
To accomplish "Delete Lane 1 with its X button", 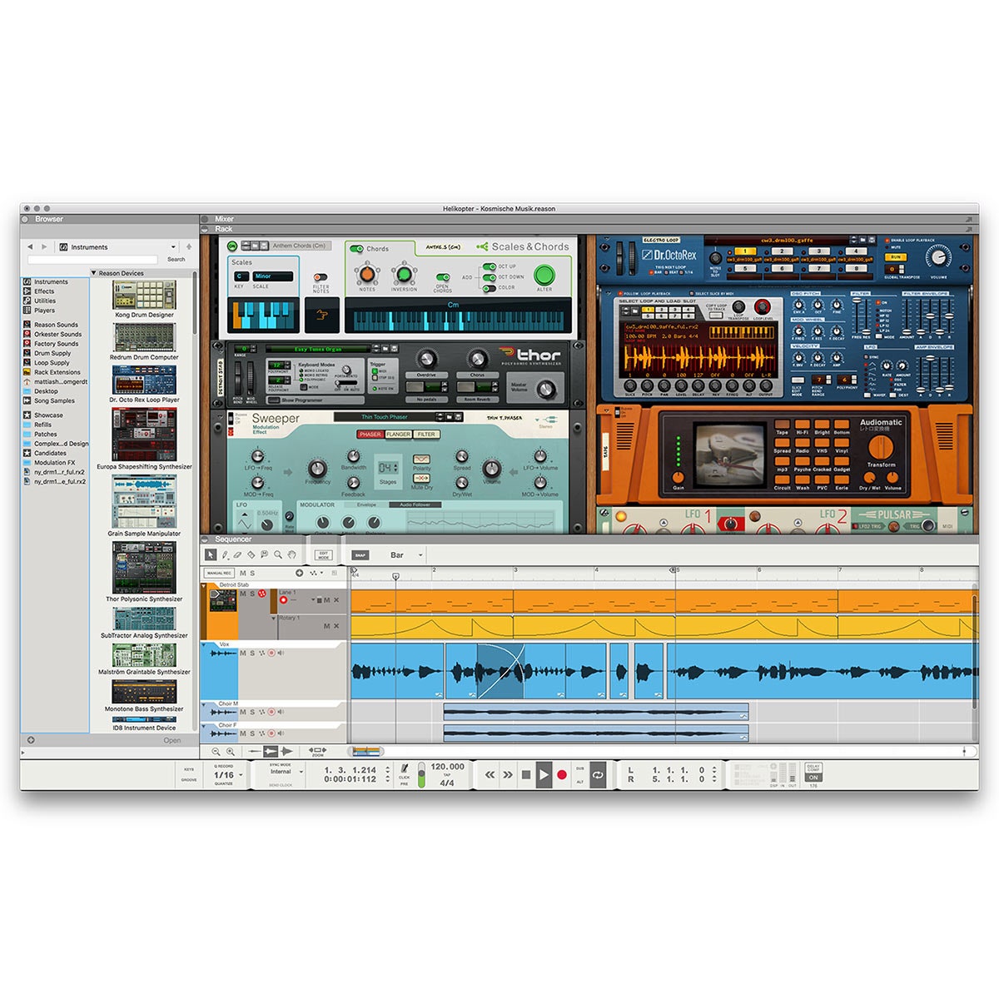I will coord(336,600).
